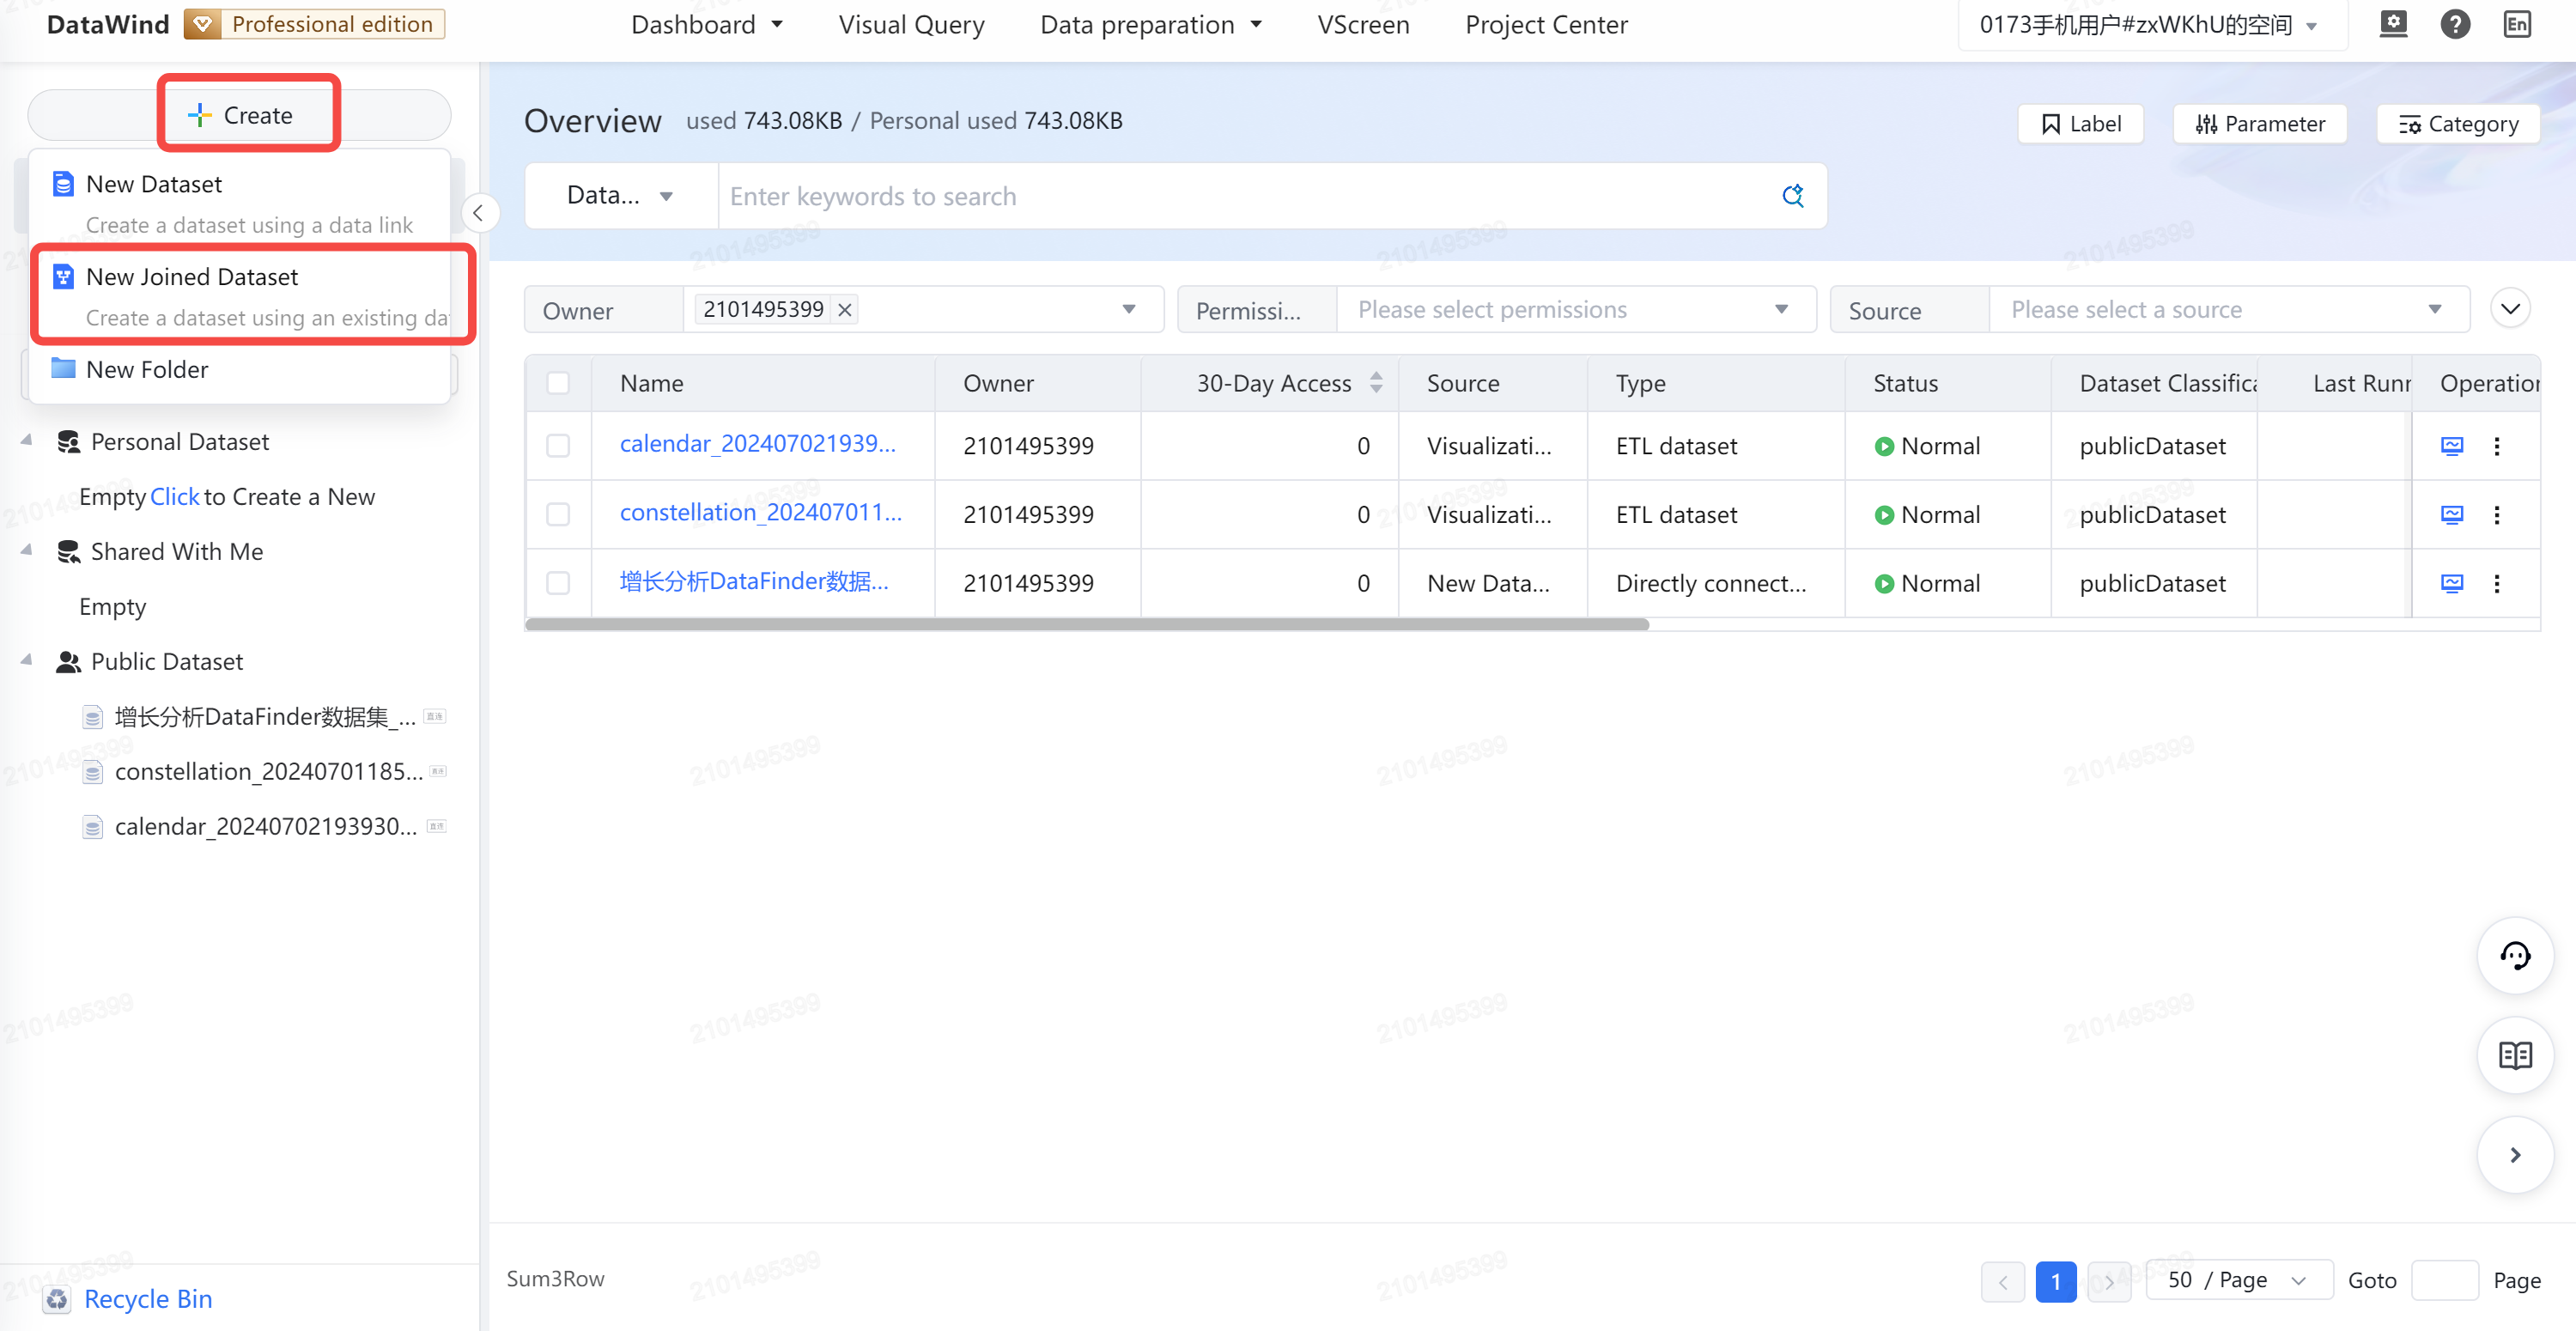The height and width of the screenshot is (1331, 2576).
Task: Open the 50 / Page size dropdown
Action: 2239,1281
